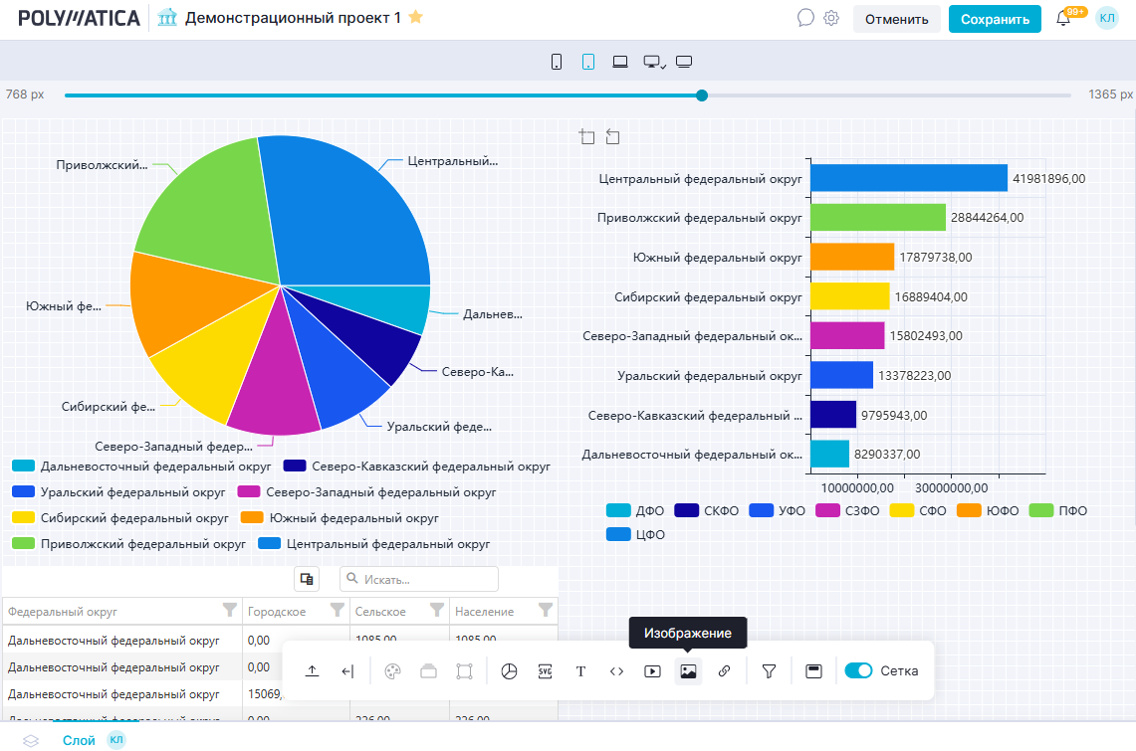Screen dimensions: 1136x751
Task: Click the Image widget icon in toolbar
Action: (688, 671)
